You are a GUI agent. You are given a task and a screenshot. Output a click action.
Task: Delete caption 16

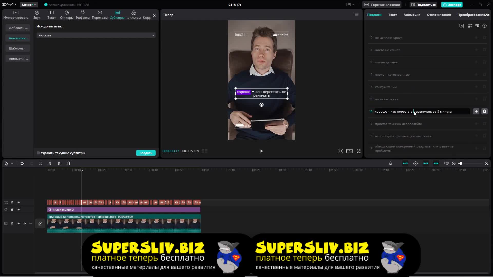point(485,111)
